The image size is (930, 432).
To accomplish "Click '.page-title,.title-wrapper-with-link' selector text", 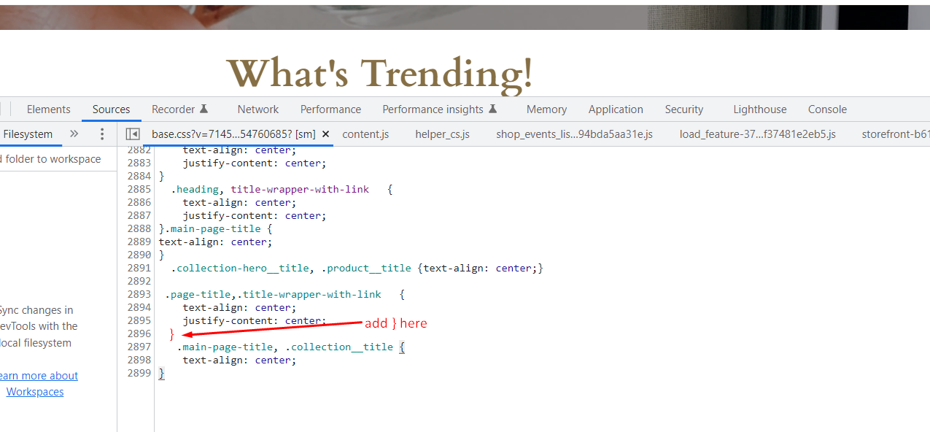I will click(x=274, y=295).
